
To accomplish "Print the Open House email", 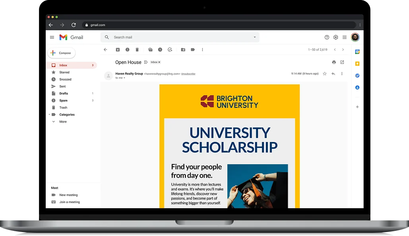I will pyautogui.click(x=334, y=62).
